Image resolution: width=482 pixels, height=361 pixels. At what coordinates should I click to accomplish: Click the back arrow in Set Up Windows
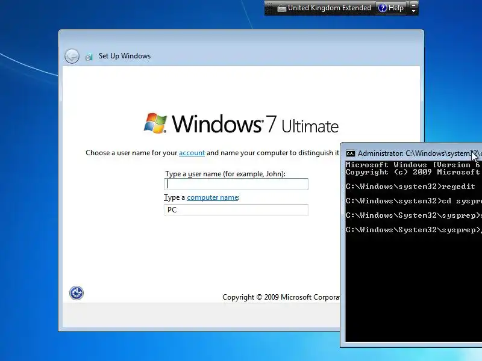[72, 56]
